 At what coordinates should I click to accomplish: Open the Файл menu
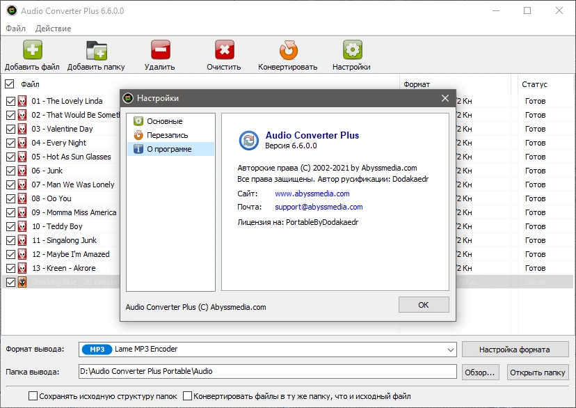point(16,29)
